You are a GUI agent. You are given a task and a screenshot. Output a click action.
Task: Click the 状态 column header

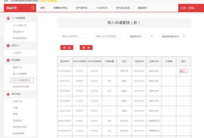coord(124,61)
